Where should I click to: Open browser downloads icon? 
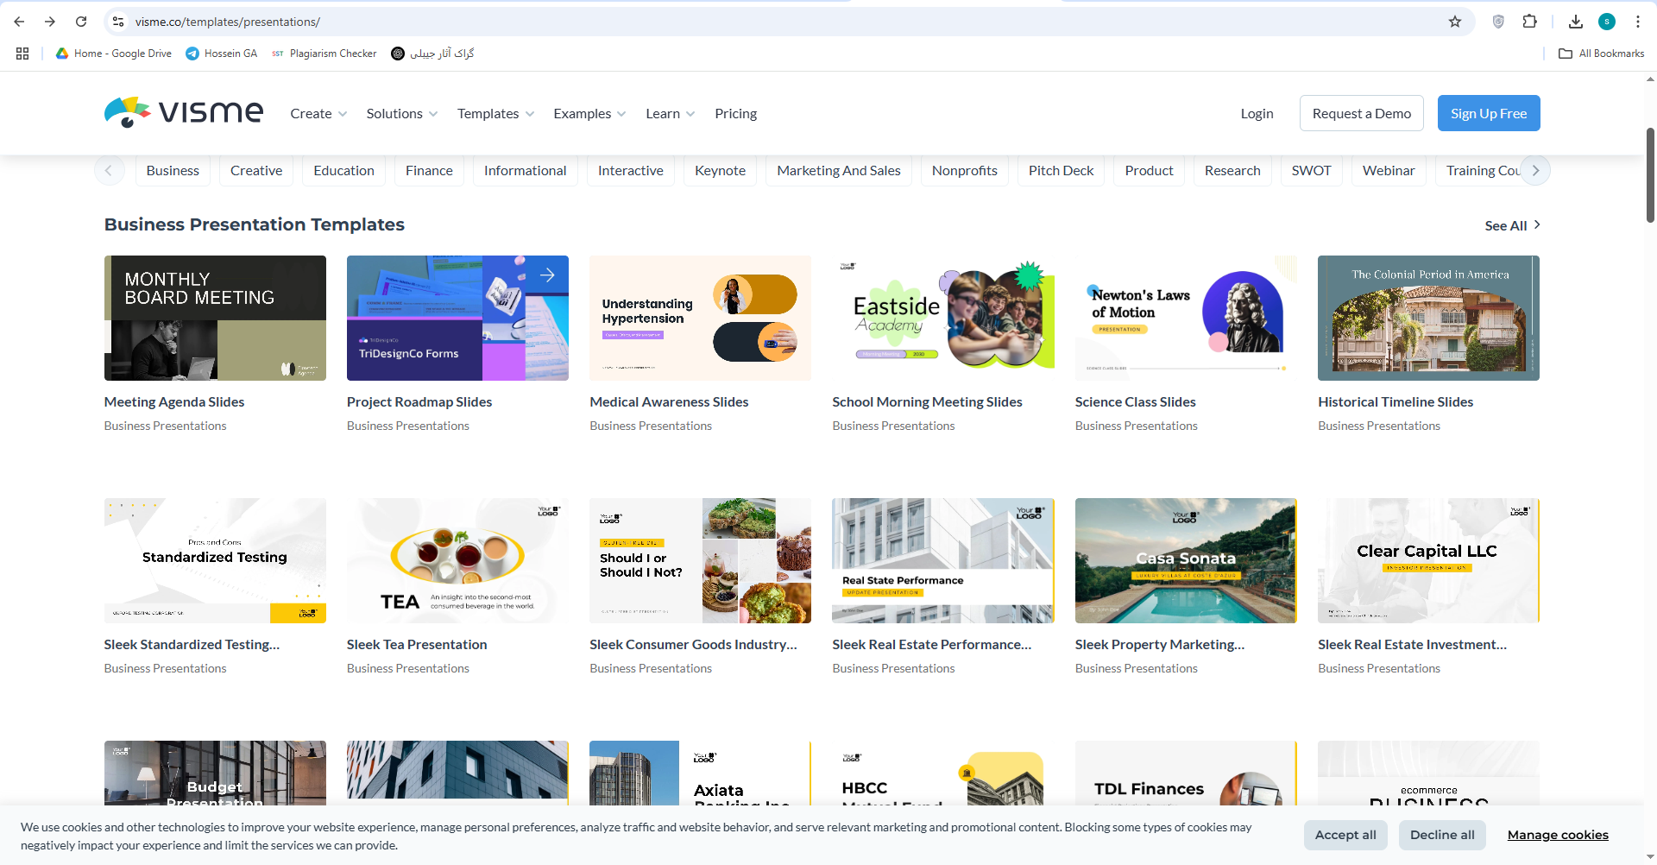click(1576, 22)
